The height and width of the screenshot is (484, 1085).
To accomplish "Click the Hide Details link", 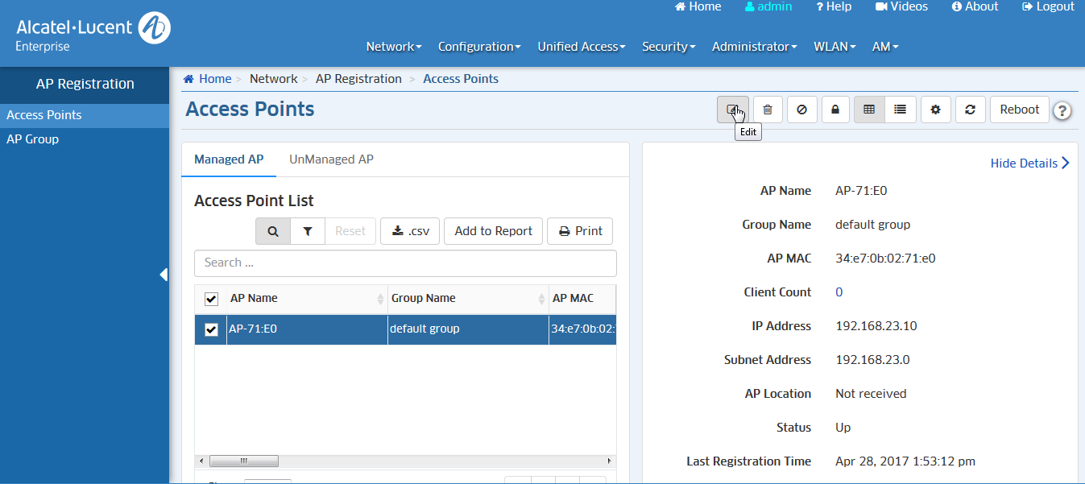I will click(x=1029, y=163).
